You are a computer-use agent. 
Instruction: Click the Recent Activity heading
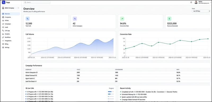click(x=125, y=88)
